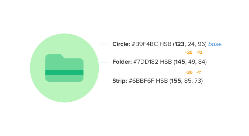Click the orange "-12" value
Viewport: 249px width, 136px height.
click(200, 52)
